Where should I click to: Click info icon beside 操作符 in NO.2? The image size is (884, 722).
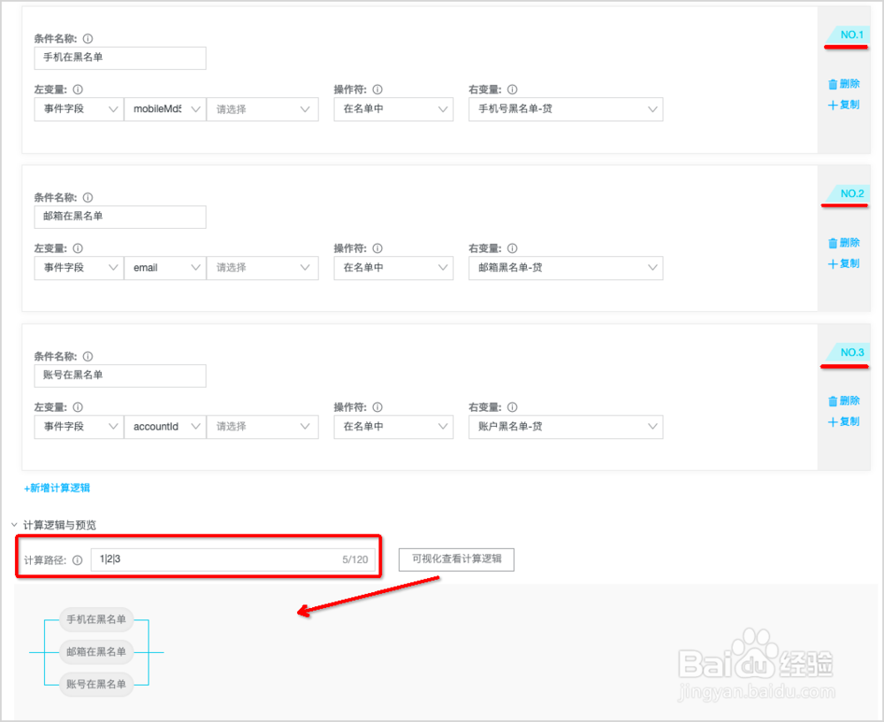point(378,248)
